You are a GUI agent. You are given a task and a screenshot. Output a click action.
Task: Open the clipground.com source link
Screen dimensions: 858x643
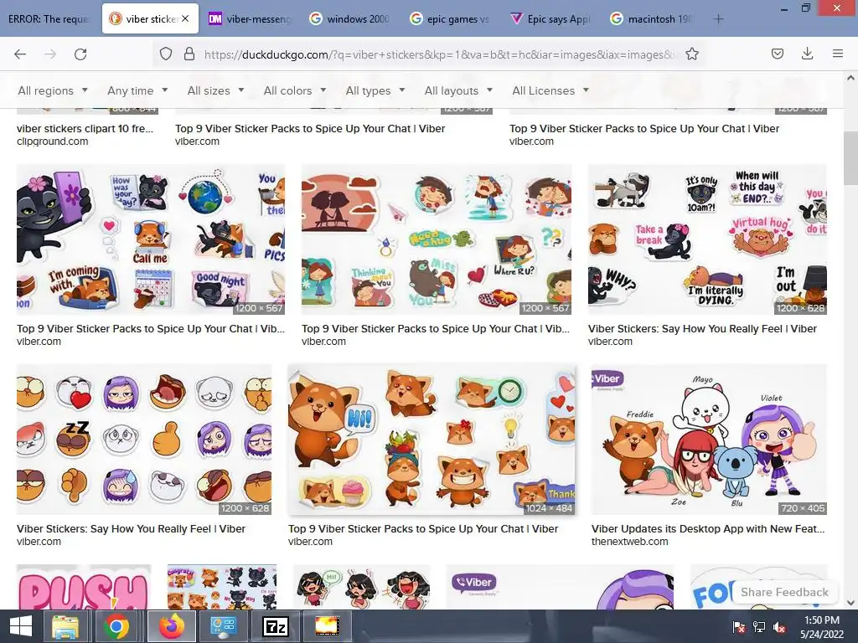pos(53,141)
